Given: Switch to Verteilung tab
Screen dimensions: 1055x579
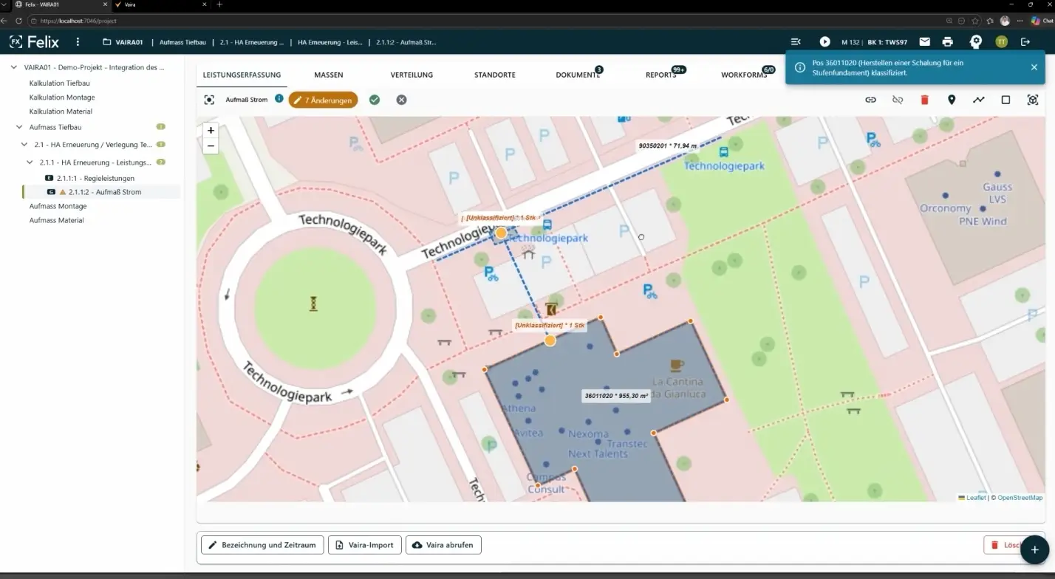Looking at the screenshot, I should [412, 75].
